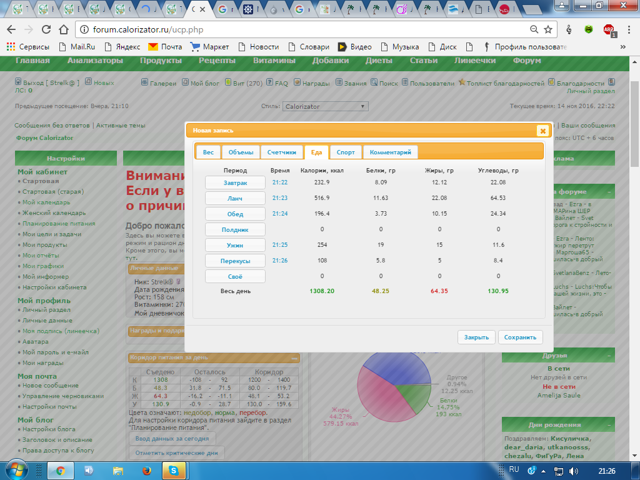Viewport: 640px width, 480px height.
Task: Open the Обед period button
Action: coord(235,214)
